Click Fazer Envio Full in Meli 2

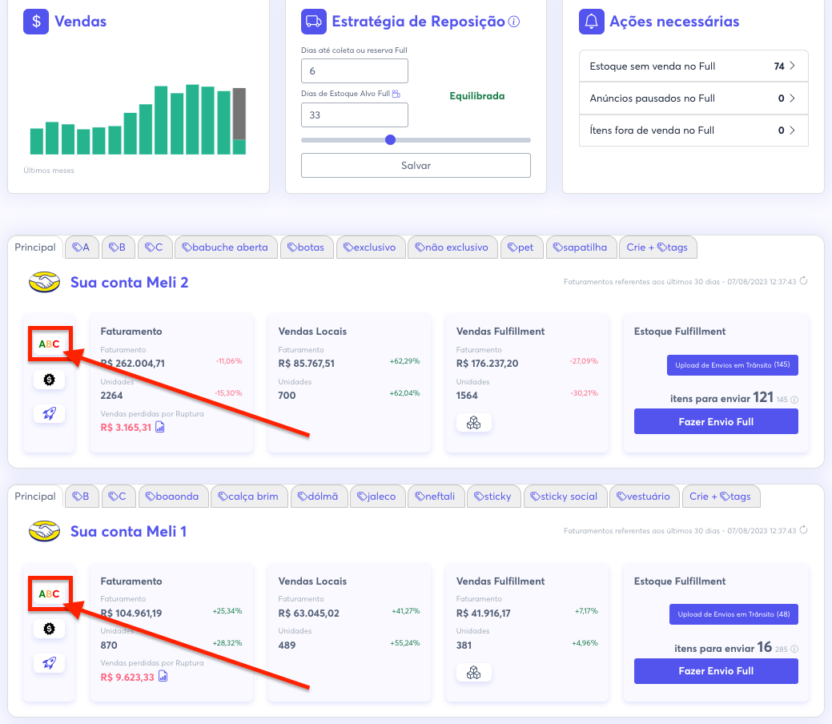pos(716,421)
